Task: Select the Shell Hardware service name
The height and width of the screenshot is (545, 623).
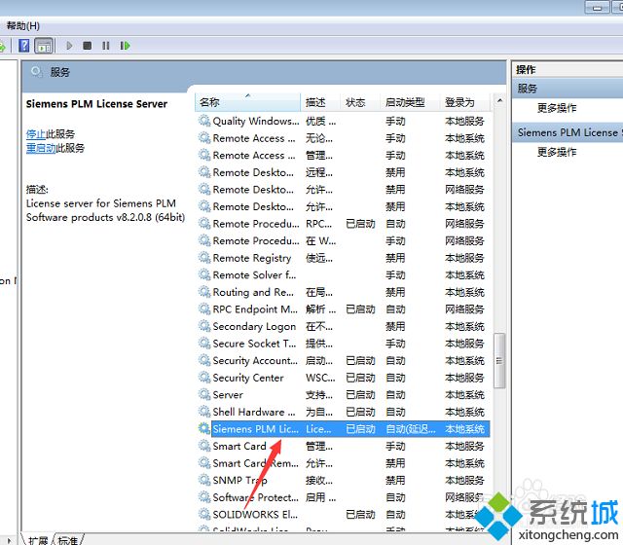Action: click(x=254, y=412)
